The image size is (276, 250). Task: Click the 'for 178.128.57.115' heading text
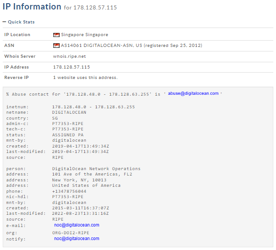point(90,8)
